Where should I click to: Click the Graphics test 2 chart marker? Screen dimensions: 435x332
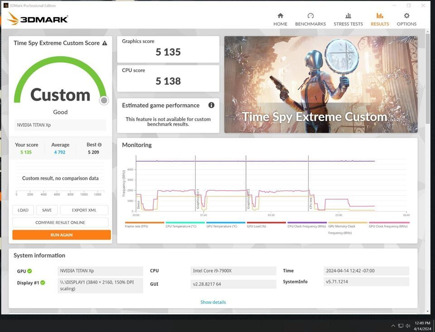(x=249, y=199)
